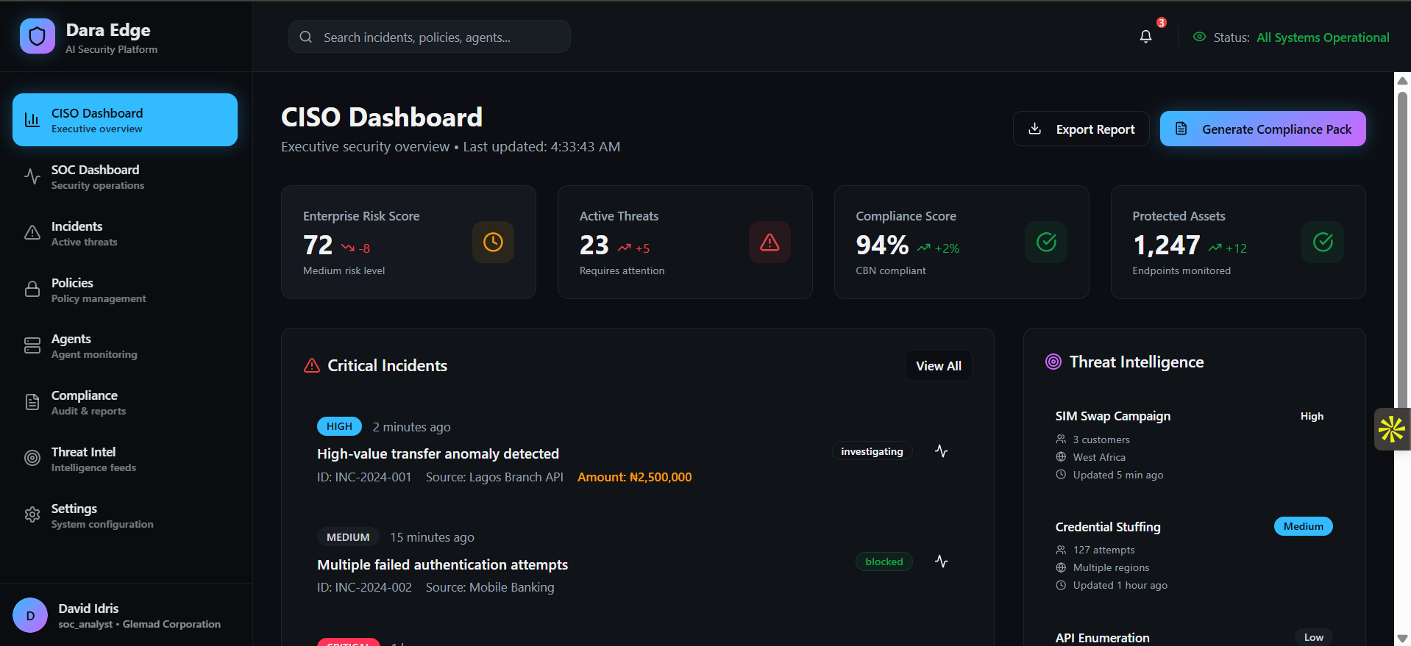Open Settings system configuration
The height and width of the screenshot is (646, 1411).
125,516
